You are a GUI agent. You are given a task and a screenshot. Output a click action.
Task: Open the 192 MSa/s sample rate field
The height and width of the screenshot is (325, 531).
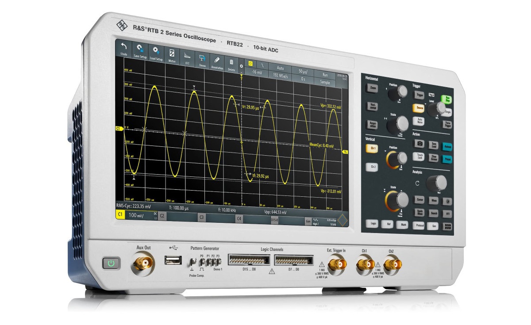(280, 76)
